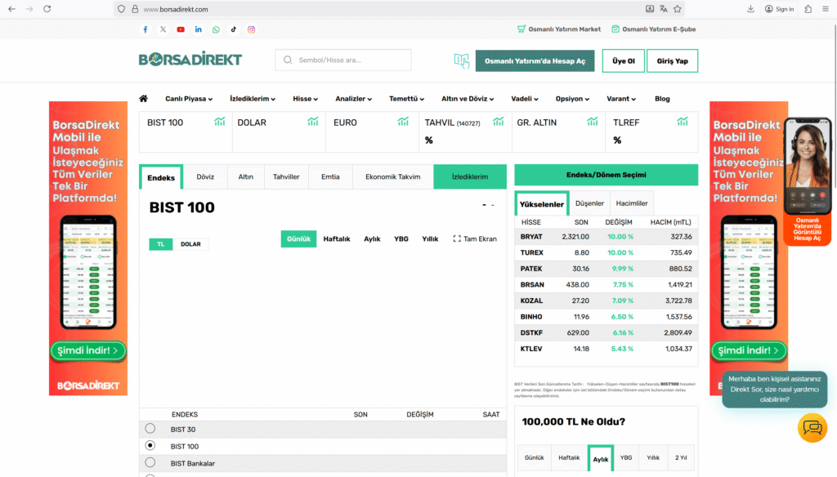Select the BIST Bankalar radio button
The width and height of the screenshot is (837, 477).
click(150, 463)
